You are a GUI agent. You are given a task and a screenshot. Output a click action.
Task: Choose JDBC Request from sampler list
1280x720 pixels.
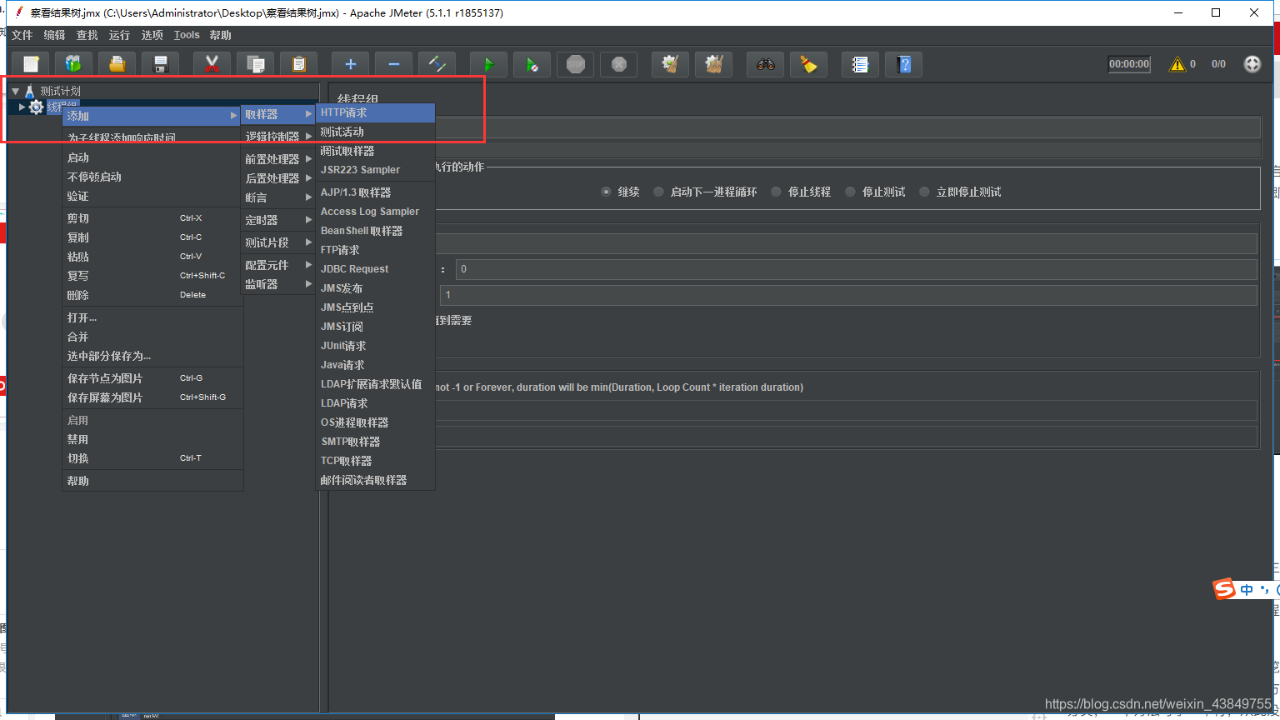tap(376, 269)
